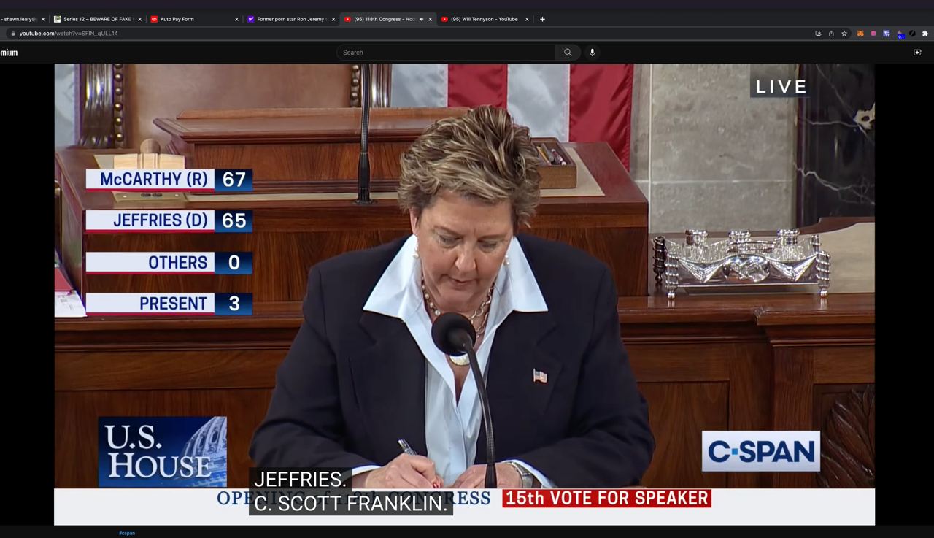Screen dimensions: 934x538
Task: Switch to the Will Tennyson YouTube tab
Action: (485, 19)
